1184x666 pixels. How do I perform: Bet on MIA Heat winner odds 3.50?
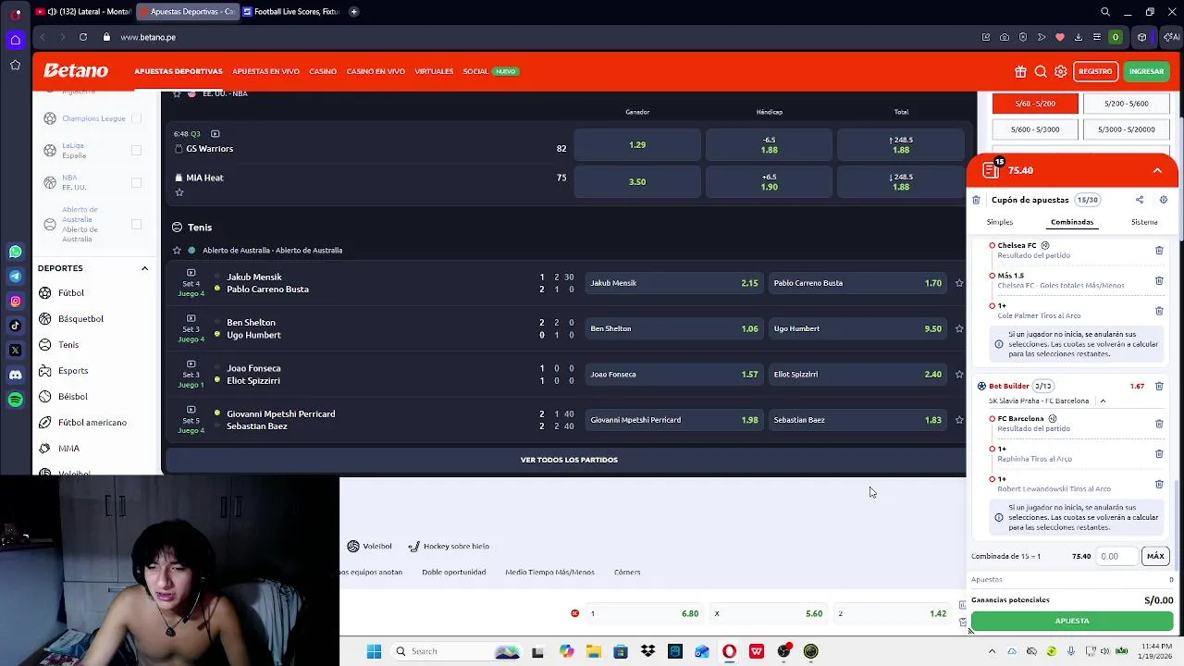click(637, 182)
